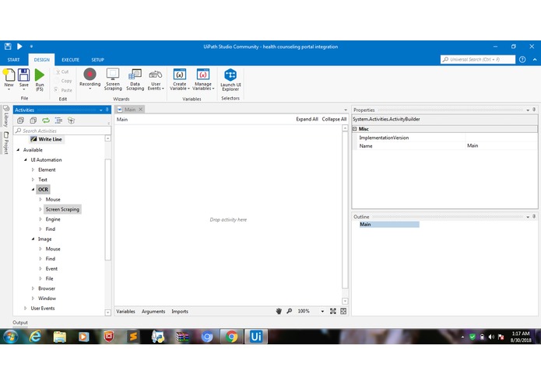Toggle the overview icon at designer bottom right
The image size is (541, 384).
(x=343, y=311)
